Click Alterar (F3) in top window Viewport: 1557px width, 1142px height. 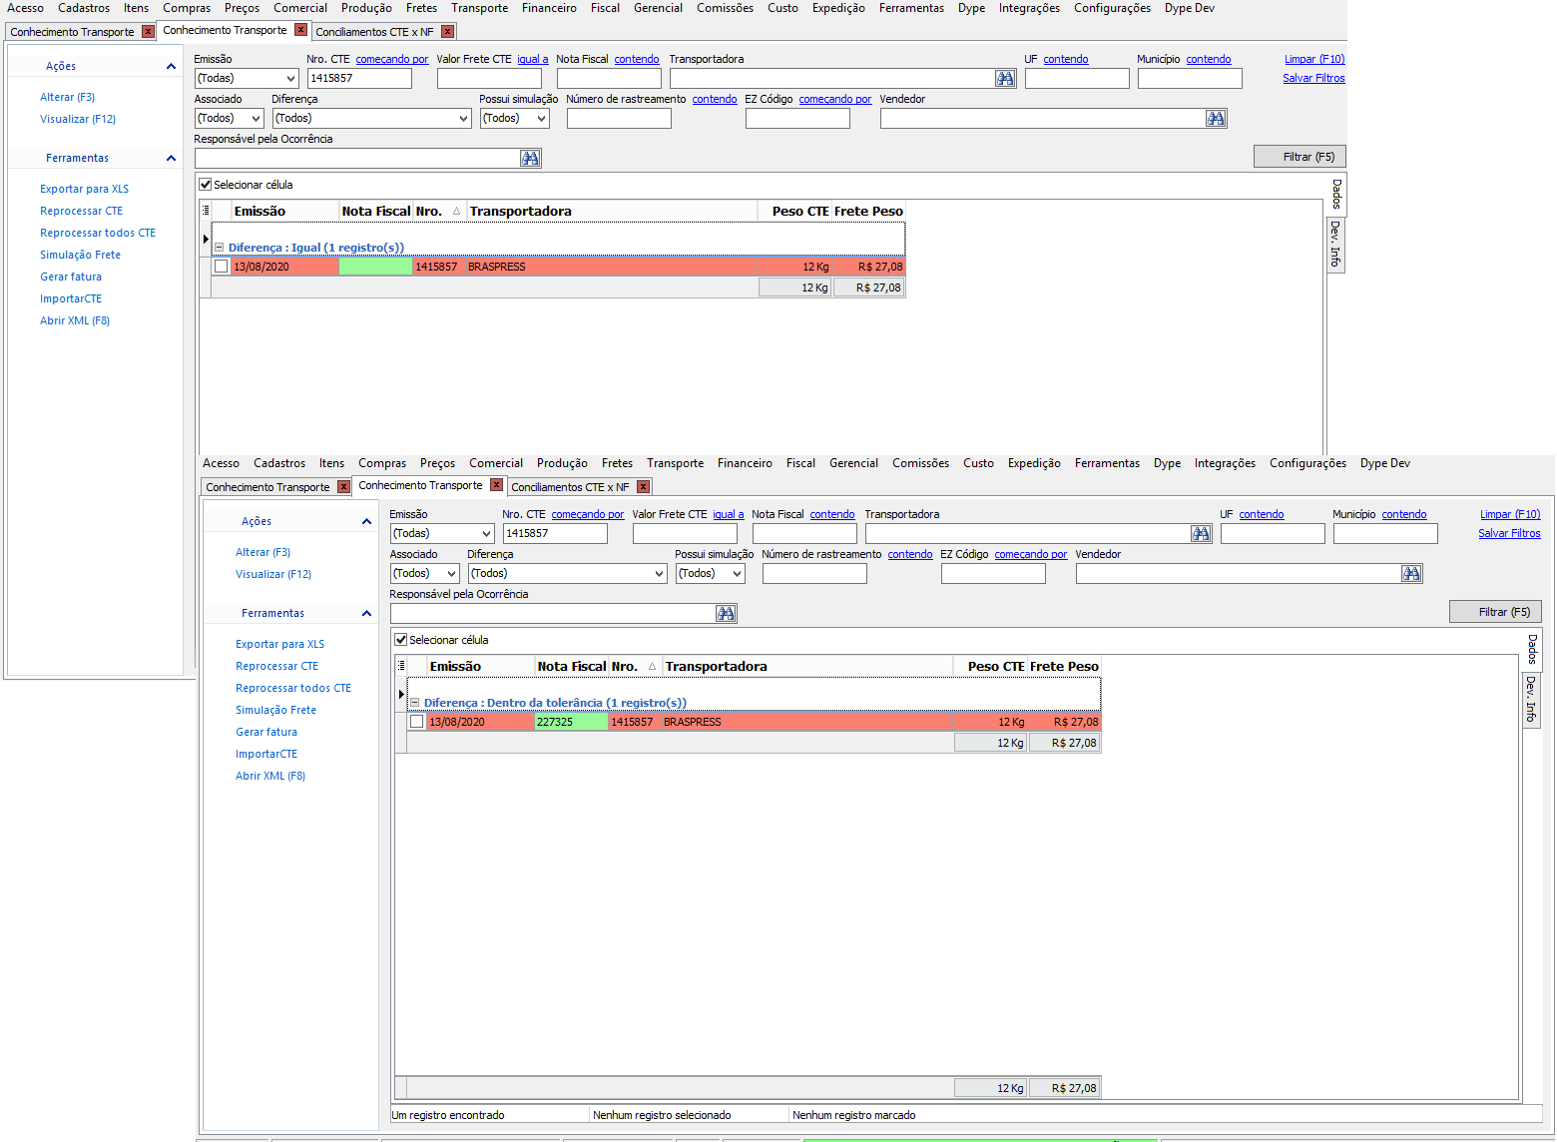pyautogui.click(x=67, y=97)
